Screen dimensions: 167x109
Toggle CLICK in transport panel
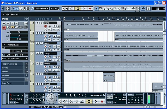coord(110,95)
